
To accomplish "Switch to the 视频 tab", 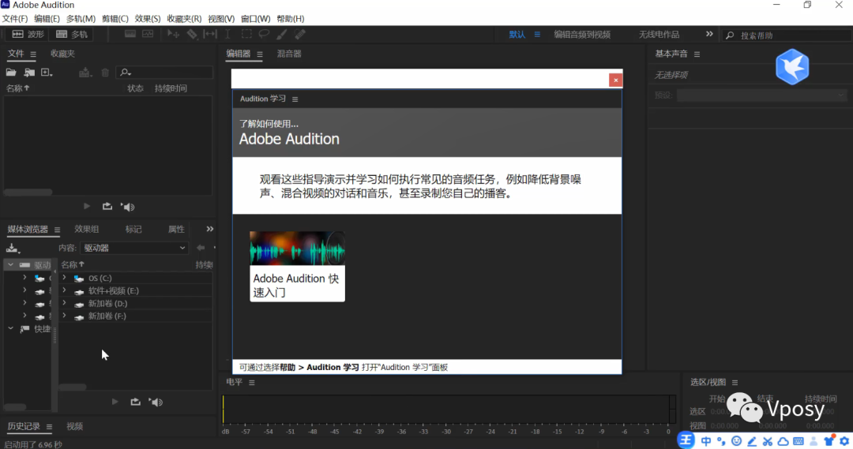I will (x=74, y=426).
